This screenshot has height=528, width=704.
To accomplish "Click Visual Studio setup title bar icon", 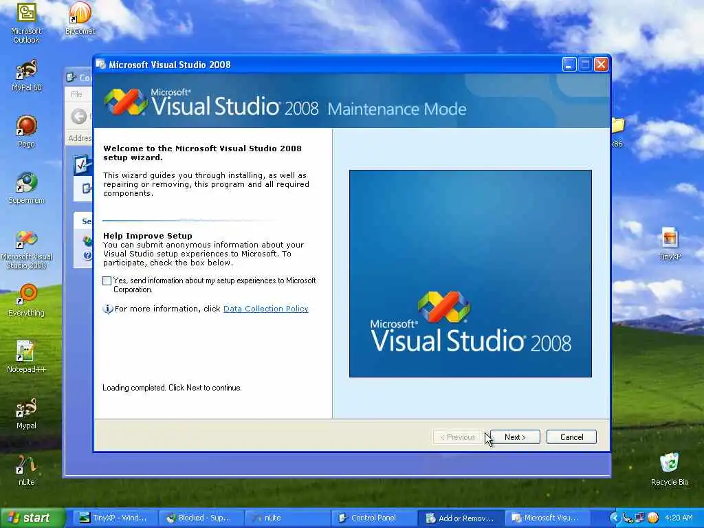I will (101, 64).
